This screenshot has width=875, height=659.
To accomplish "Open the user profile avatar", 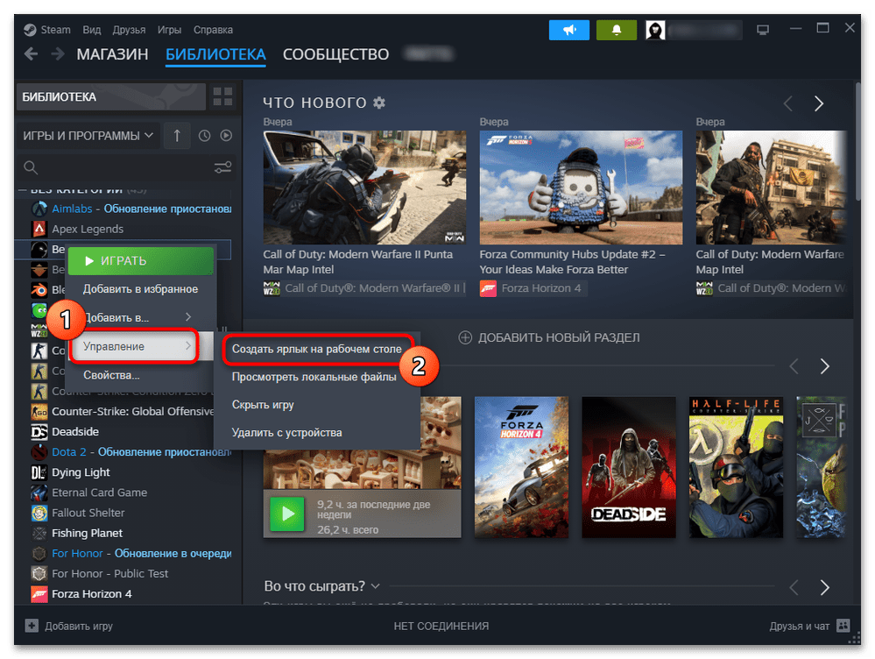I will point(655,30).
